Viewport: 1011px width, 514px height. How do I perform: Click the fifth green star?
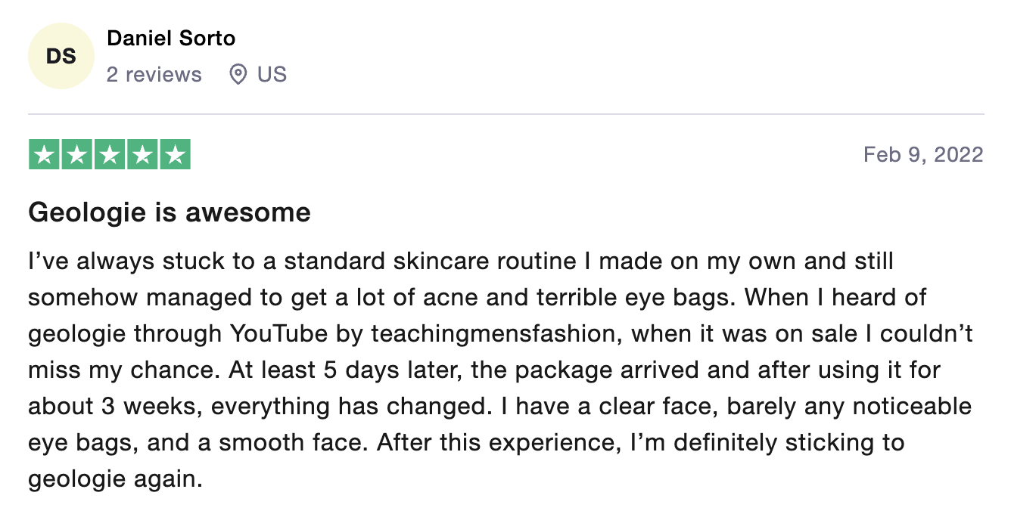pos(175,155)
